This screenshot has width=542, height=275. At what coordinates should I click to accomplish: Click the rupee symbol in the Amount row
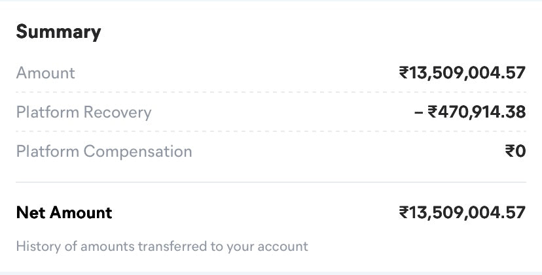pos(404,73)
